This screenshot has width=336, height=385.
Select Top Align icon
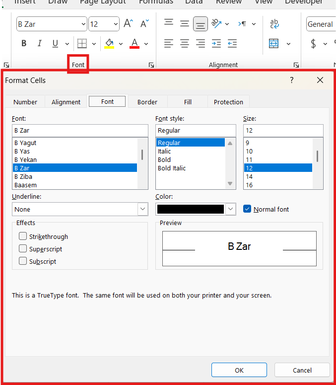pyautogui.click(x=169, y=23)
